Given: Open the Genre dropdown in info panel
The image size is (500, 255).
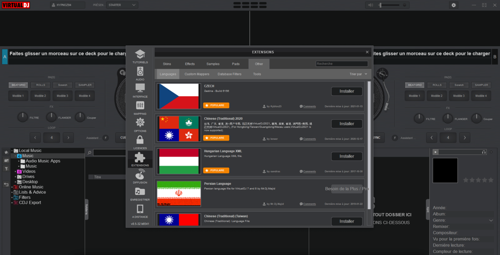Looking at the screenshot, I should click(491, 220).
